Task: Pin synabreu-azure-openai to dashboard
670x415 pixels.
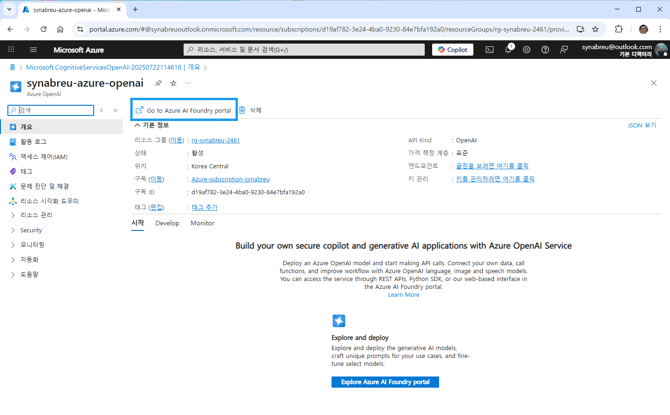Action: click(x=159, y=83)
